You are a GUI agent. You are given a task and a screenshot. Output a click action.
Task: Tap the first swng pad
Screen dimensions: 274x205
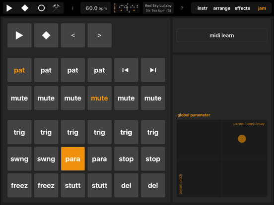pos(19,159)
